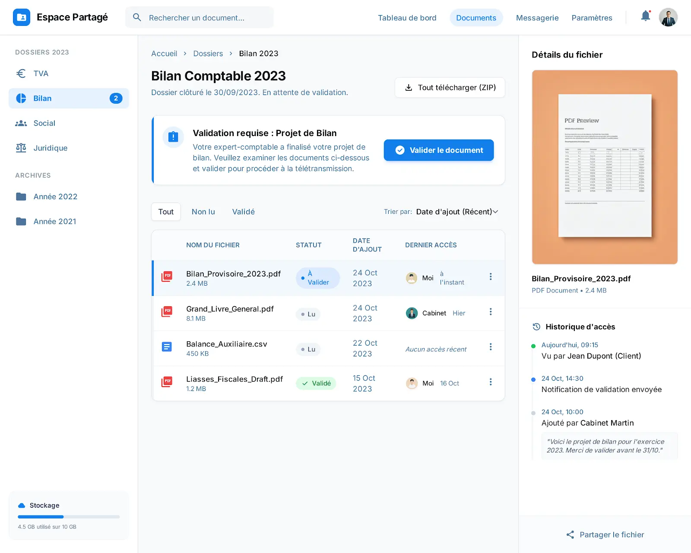Click the storage usage progress bar
This screenshot has width=691, height=553.
69,517
